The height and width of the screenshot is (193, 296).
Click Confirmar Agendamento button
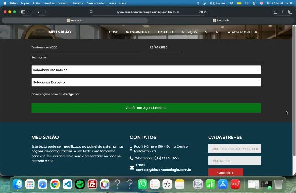(x=146, y=108)
